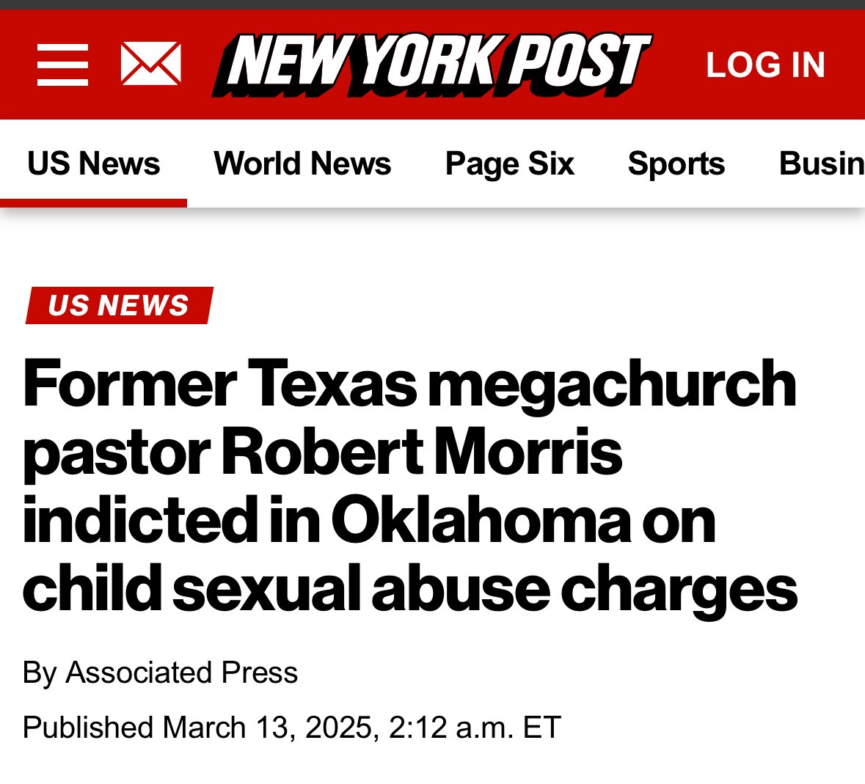The height and width of the screenshot is (784, 865).
Task: Click "megachurch" in the headline
Action: click(612, 383)
